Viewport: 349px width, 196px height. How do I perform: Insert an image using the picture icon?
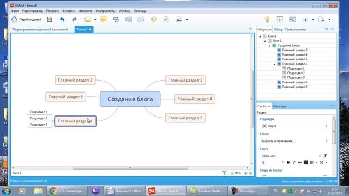pyautogui.click(x=179, y=20)
